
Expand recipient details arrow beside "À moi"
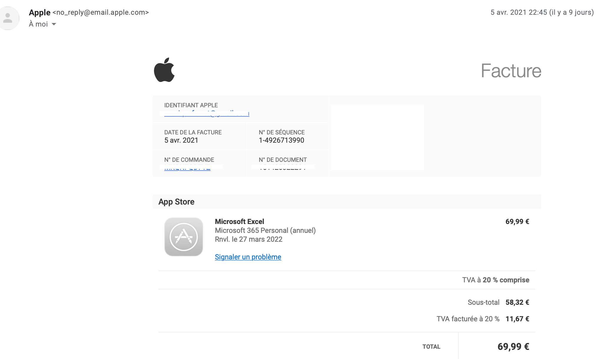point(54,24)
